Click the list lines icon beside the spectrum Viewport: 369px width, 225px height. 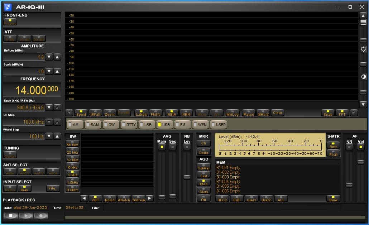pyautogui.click(x=363, y=22)
